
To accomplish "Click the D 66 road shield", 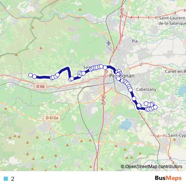I will click(x=41, y=86).
